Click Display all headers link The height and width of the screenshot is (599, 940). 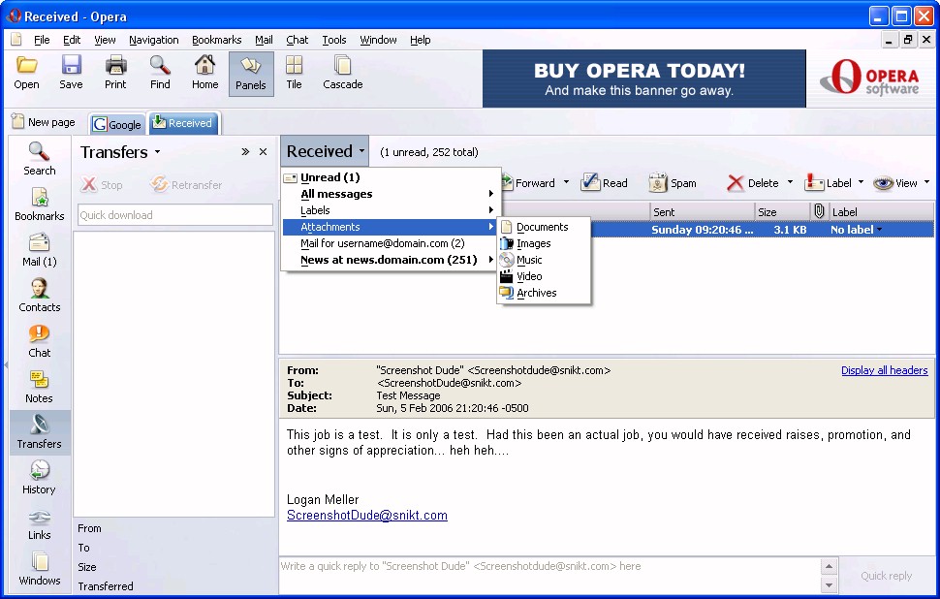pyautogui.click(x=884, y=370)
